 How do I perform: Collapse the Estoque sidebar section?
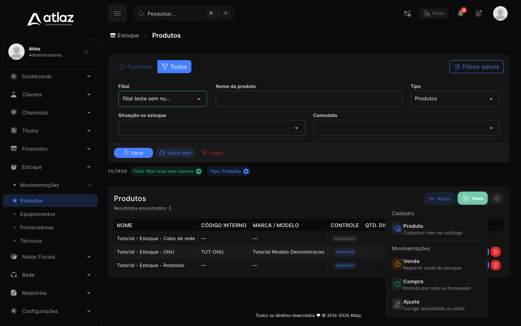(x=50, y=167)
